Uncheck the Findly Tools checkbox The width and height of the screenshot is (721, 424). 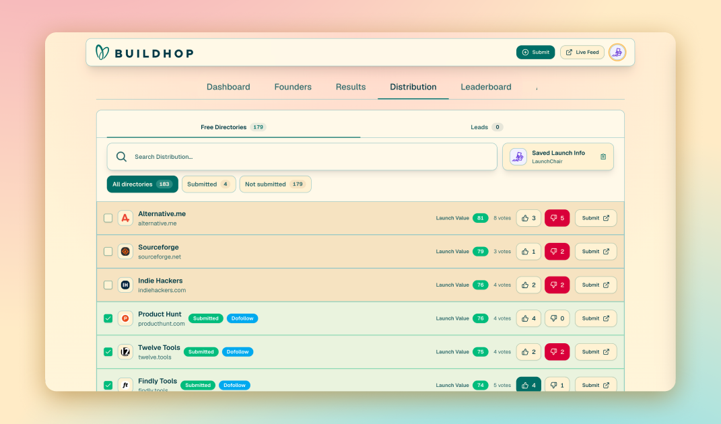(x=108, y=386)
